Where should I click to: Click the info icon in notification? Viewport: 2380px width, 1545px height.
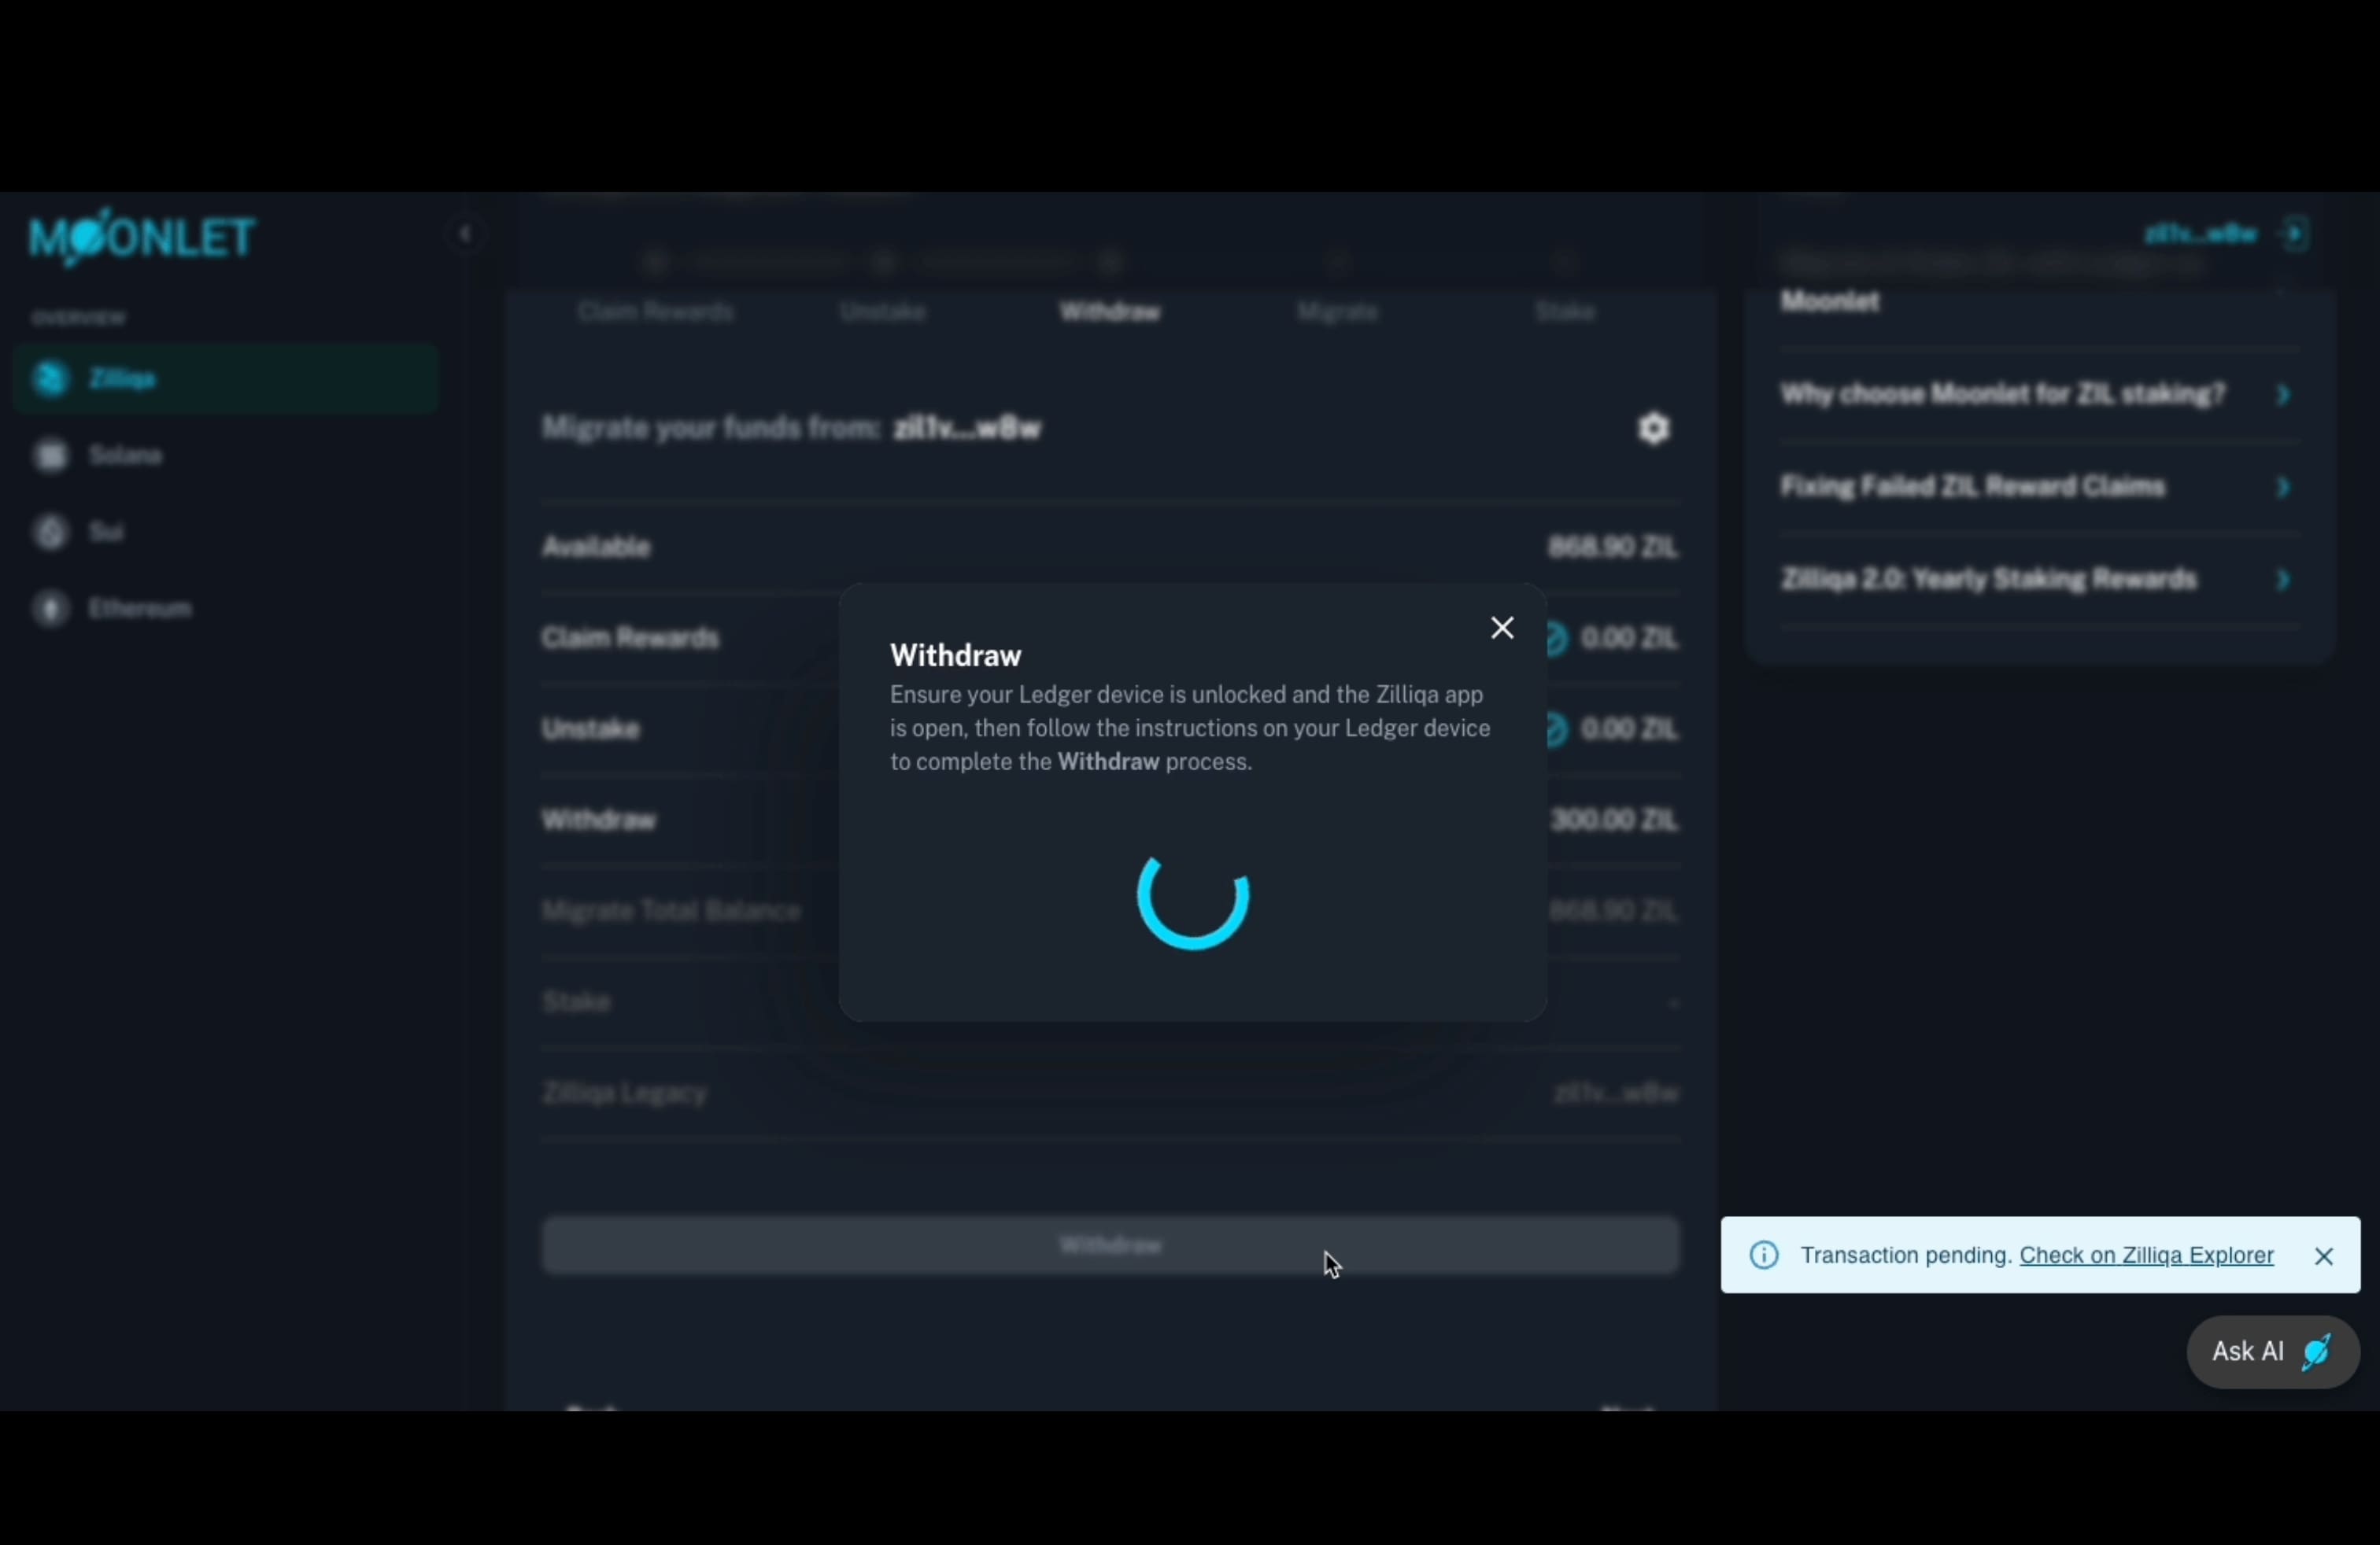[x=1764, y=1256]
